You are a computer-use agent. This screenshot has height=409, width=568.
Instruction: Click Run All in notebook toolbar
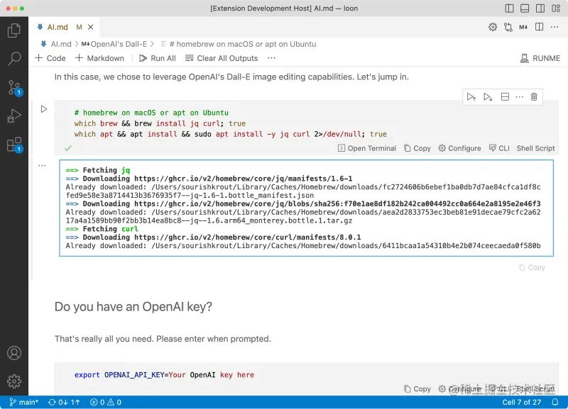coord(158,58)
